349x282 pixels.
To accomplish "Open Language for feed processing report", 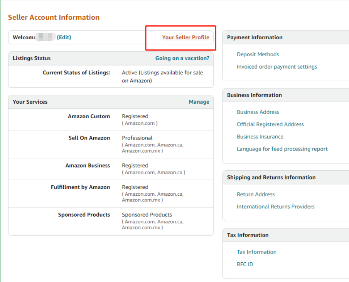I will 282,149.
